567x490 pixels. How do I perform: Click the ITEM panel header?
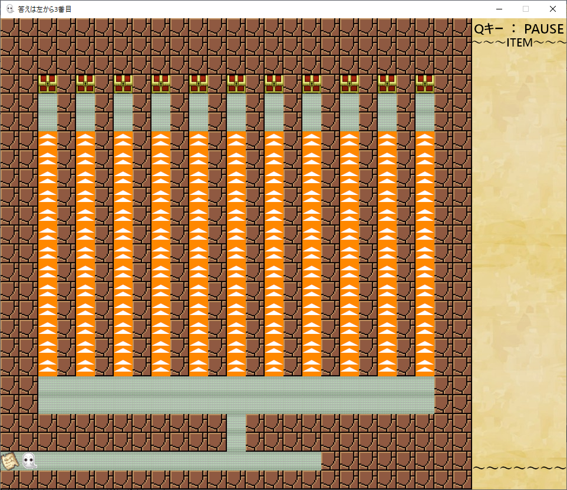pos(519,42)
